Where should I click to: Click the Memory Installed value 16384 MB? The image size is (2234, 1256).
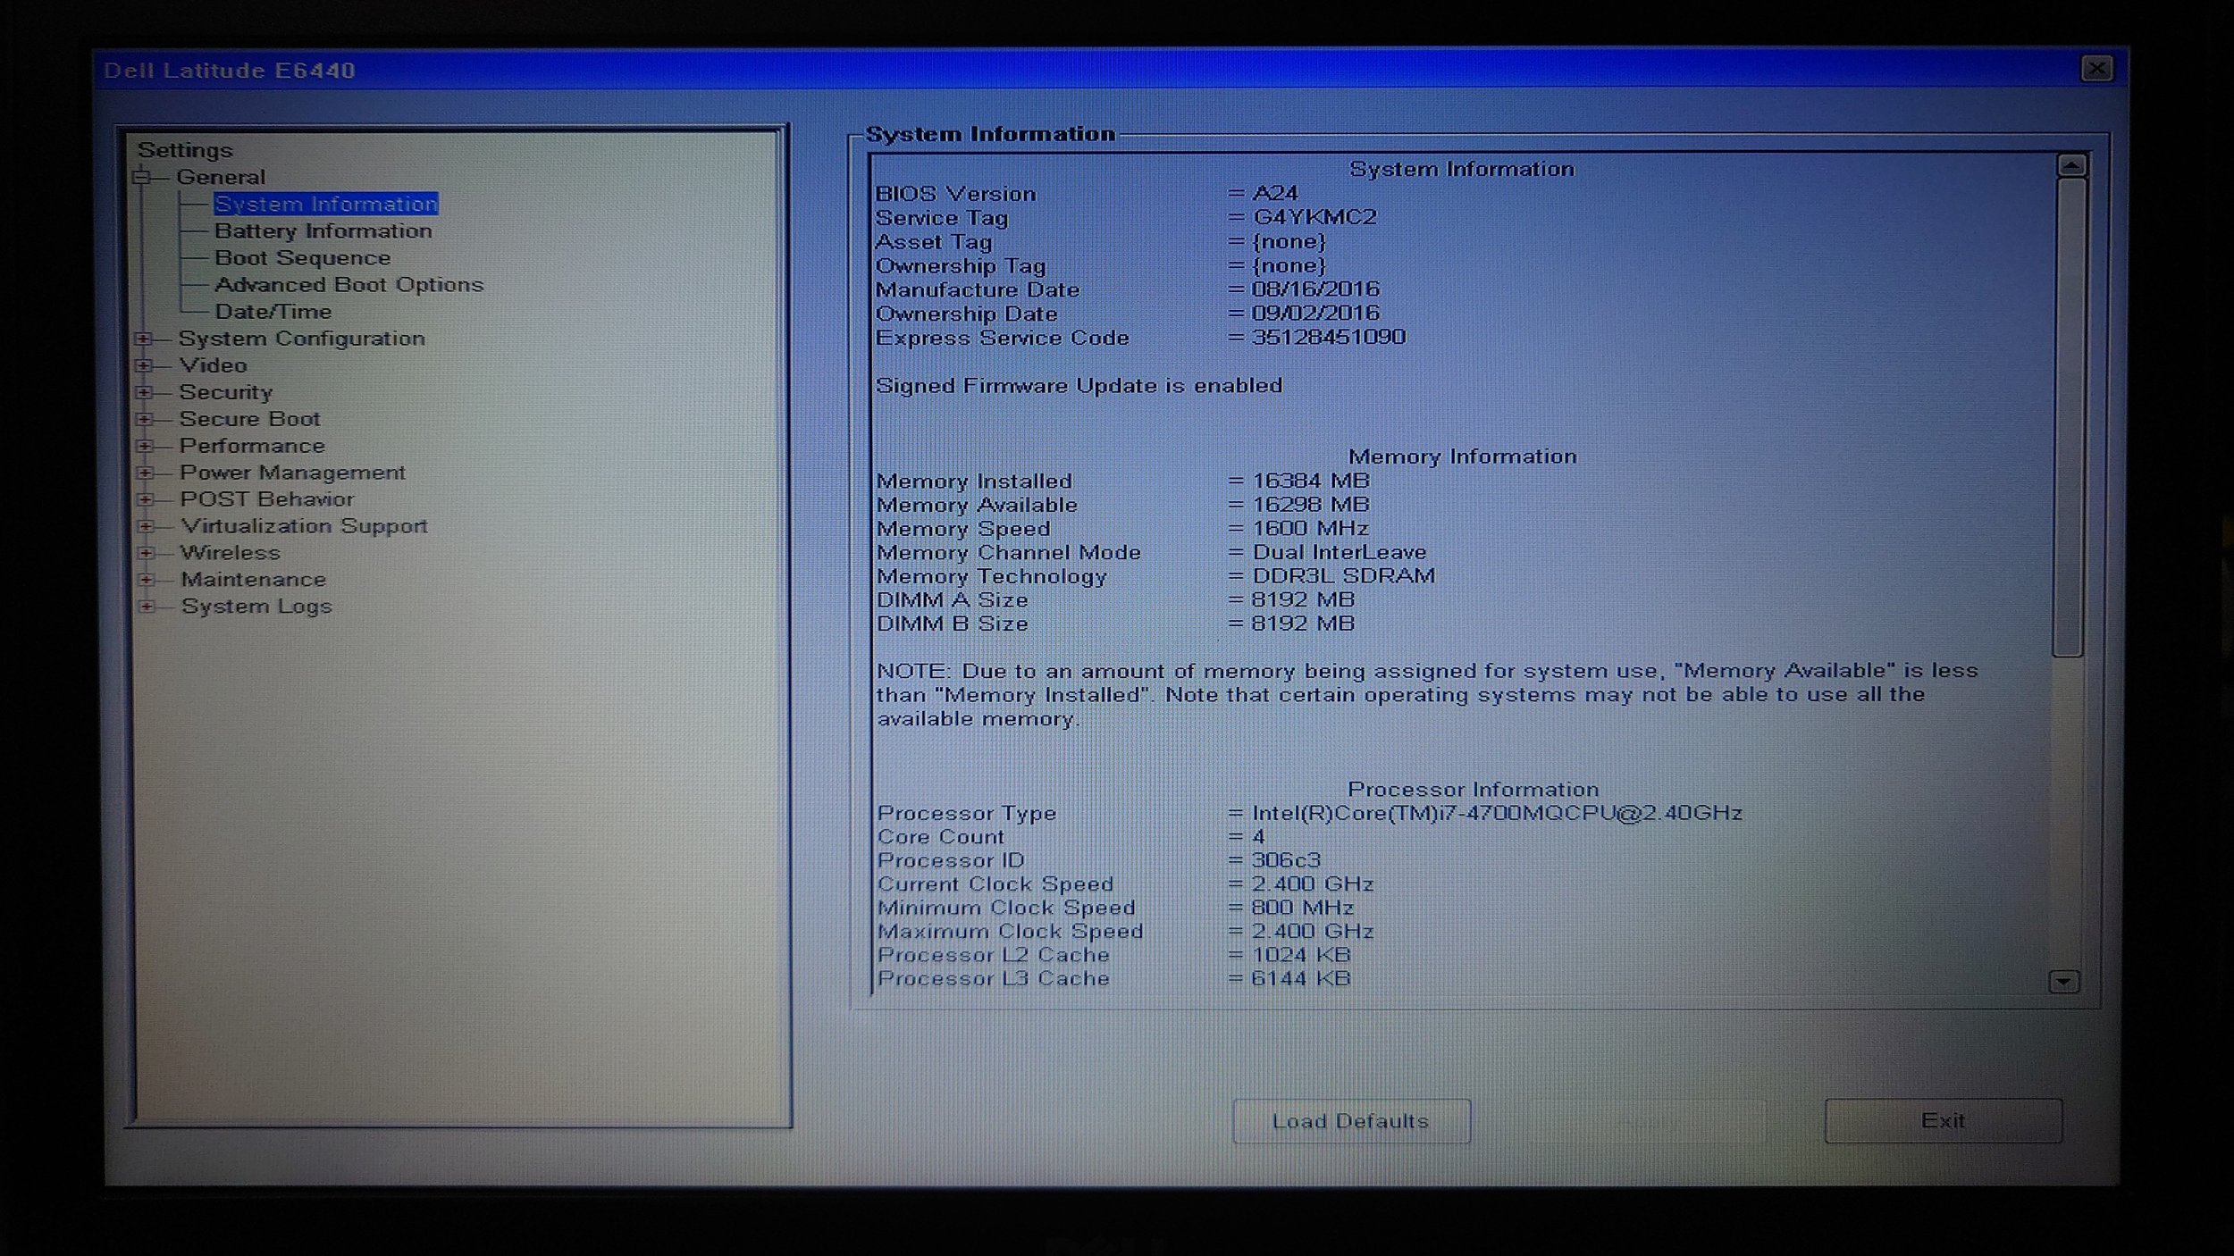1311,481
